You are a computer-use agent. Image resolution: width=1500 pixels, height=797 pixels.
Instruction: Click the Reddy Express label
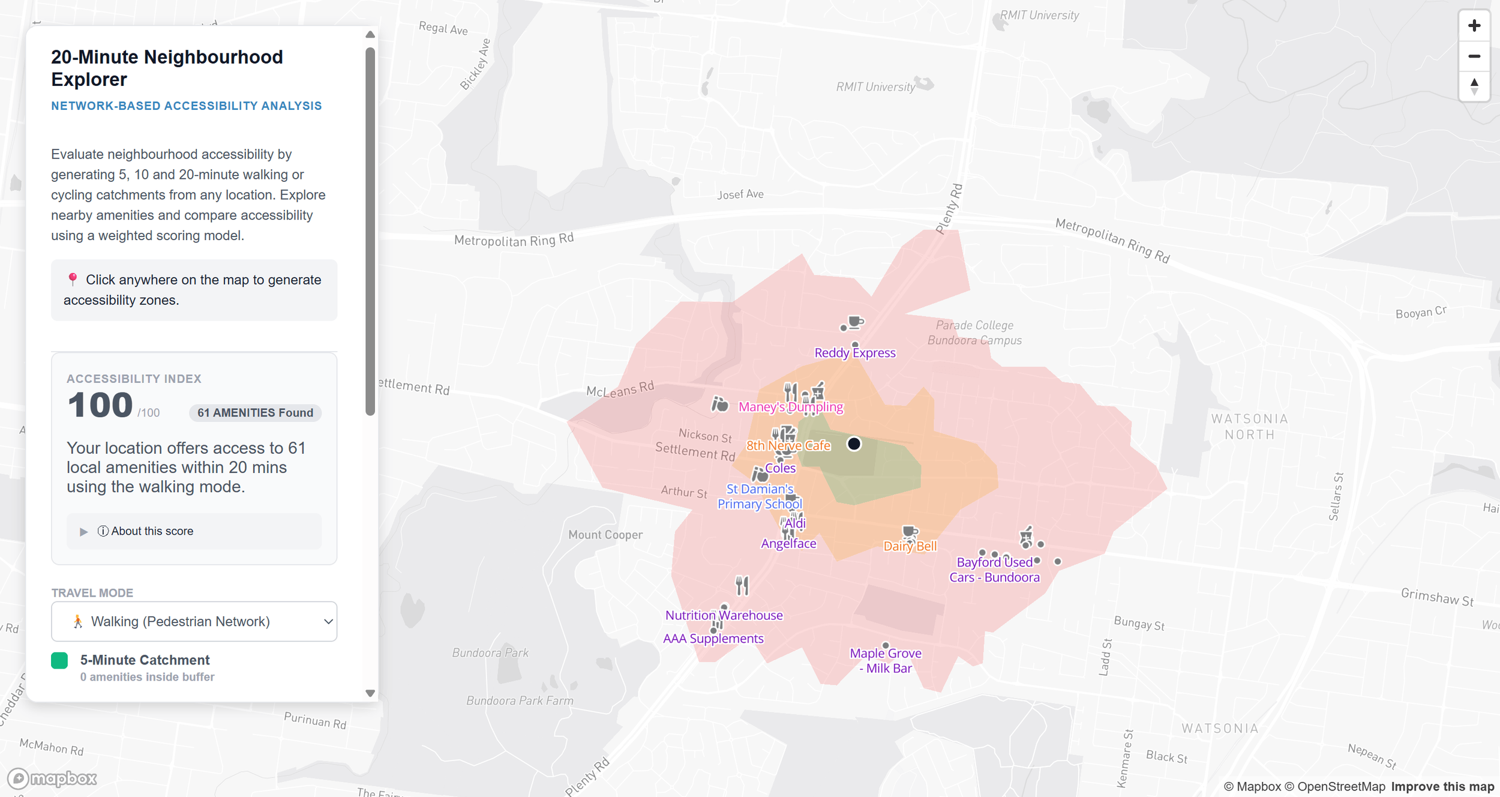pyautogui.click(x=854, y=353)
